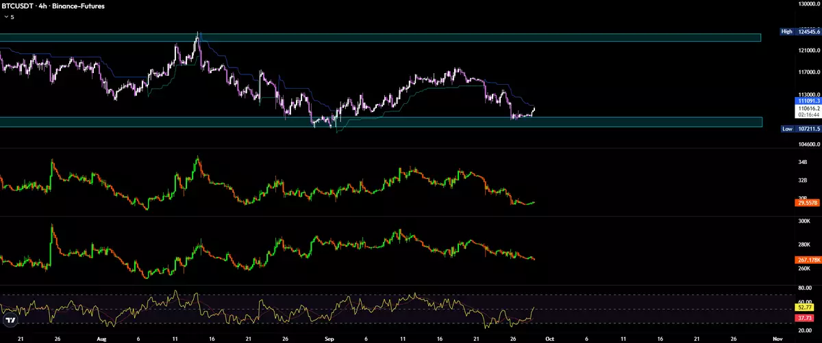Click the Sep label on time axis
The width and height of the screenshot is (822, 343).
pyautogui.click(x=327, y=338)
